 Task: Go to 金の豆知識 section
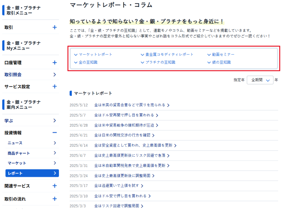click(x=88, y=62)
